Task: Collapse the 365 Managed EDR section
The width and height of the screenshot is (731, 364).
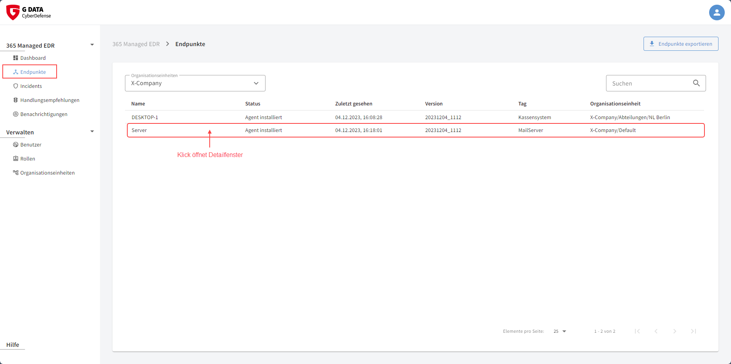Action: [92, 45]
